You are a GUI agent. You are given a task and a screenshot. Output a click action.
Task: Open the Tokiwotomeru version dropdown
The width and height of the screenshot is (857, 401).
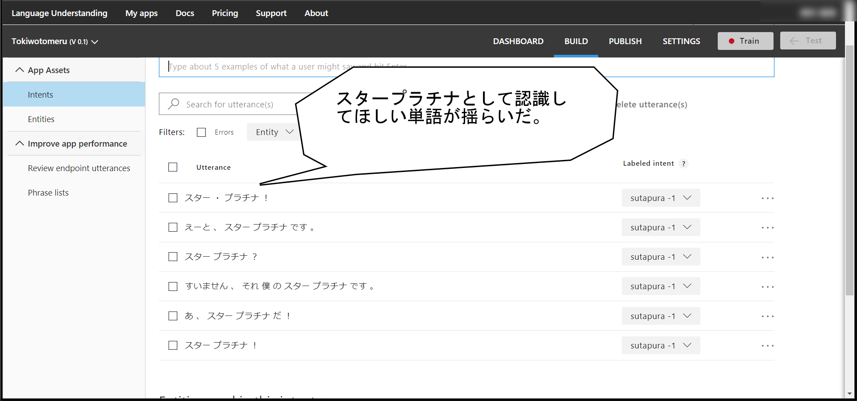pyautogui.click(x=55, y=41)
